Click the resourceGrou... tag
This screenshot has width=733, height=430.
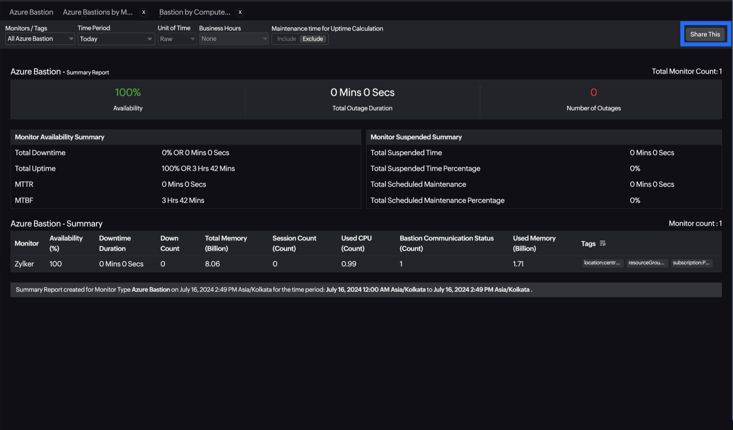point(646,263)
